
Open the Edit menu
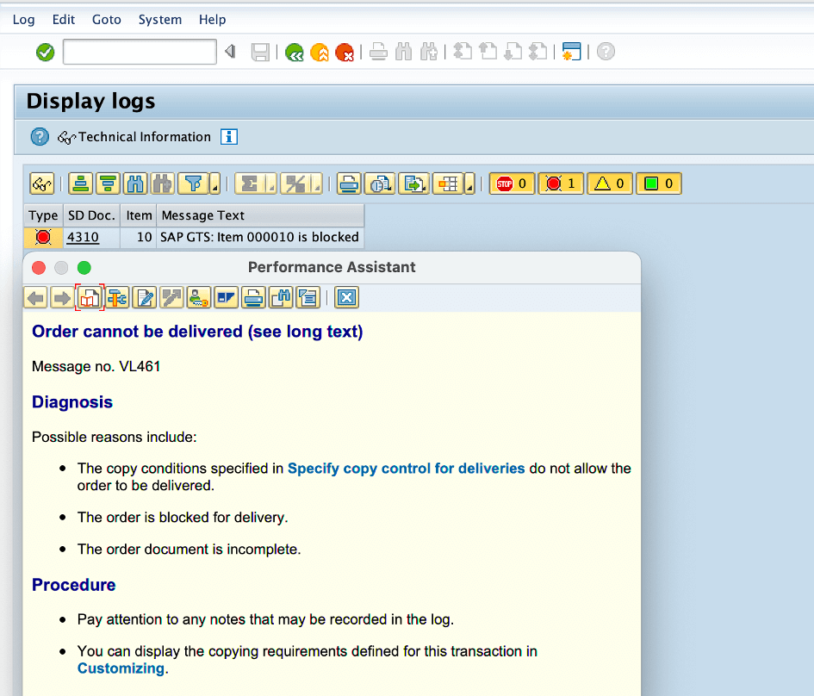click(x=64, y=20)
